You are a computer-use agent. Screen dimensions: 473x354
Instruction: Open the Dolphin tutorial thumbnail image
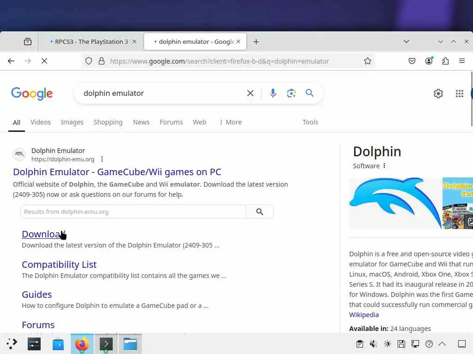click(458, 203)
